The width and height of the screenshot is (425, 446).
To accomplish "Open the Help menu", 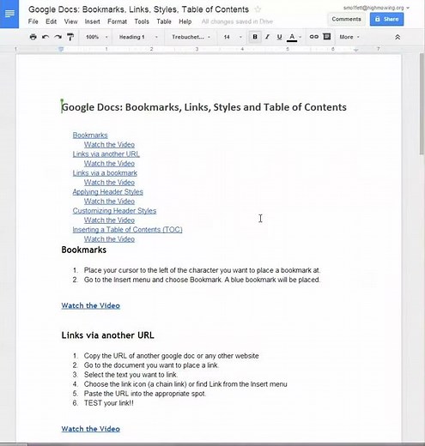I will pyautogui.click(x=185, y=21).
